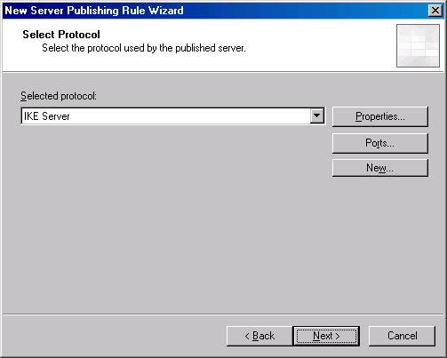Create a New protocol definition

tap(380, 168)
